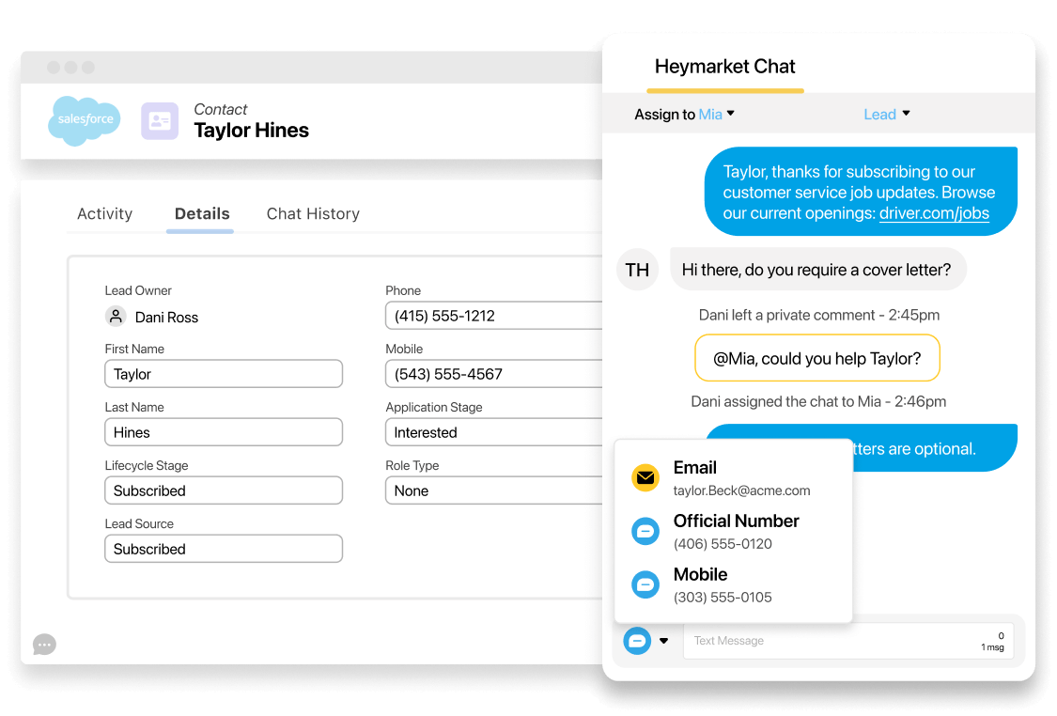This screenshot has height=716, width=1057.
Task: Click the TH avatar in chat
Action: tap(637, 270)
